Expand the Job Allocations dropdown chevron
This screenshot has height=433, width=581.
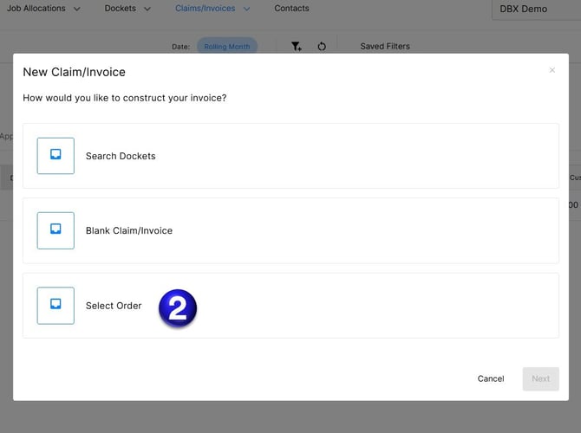pyautogui.click(x=77, y=9)
